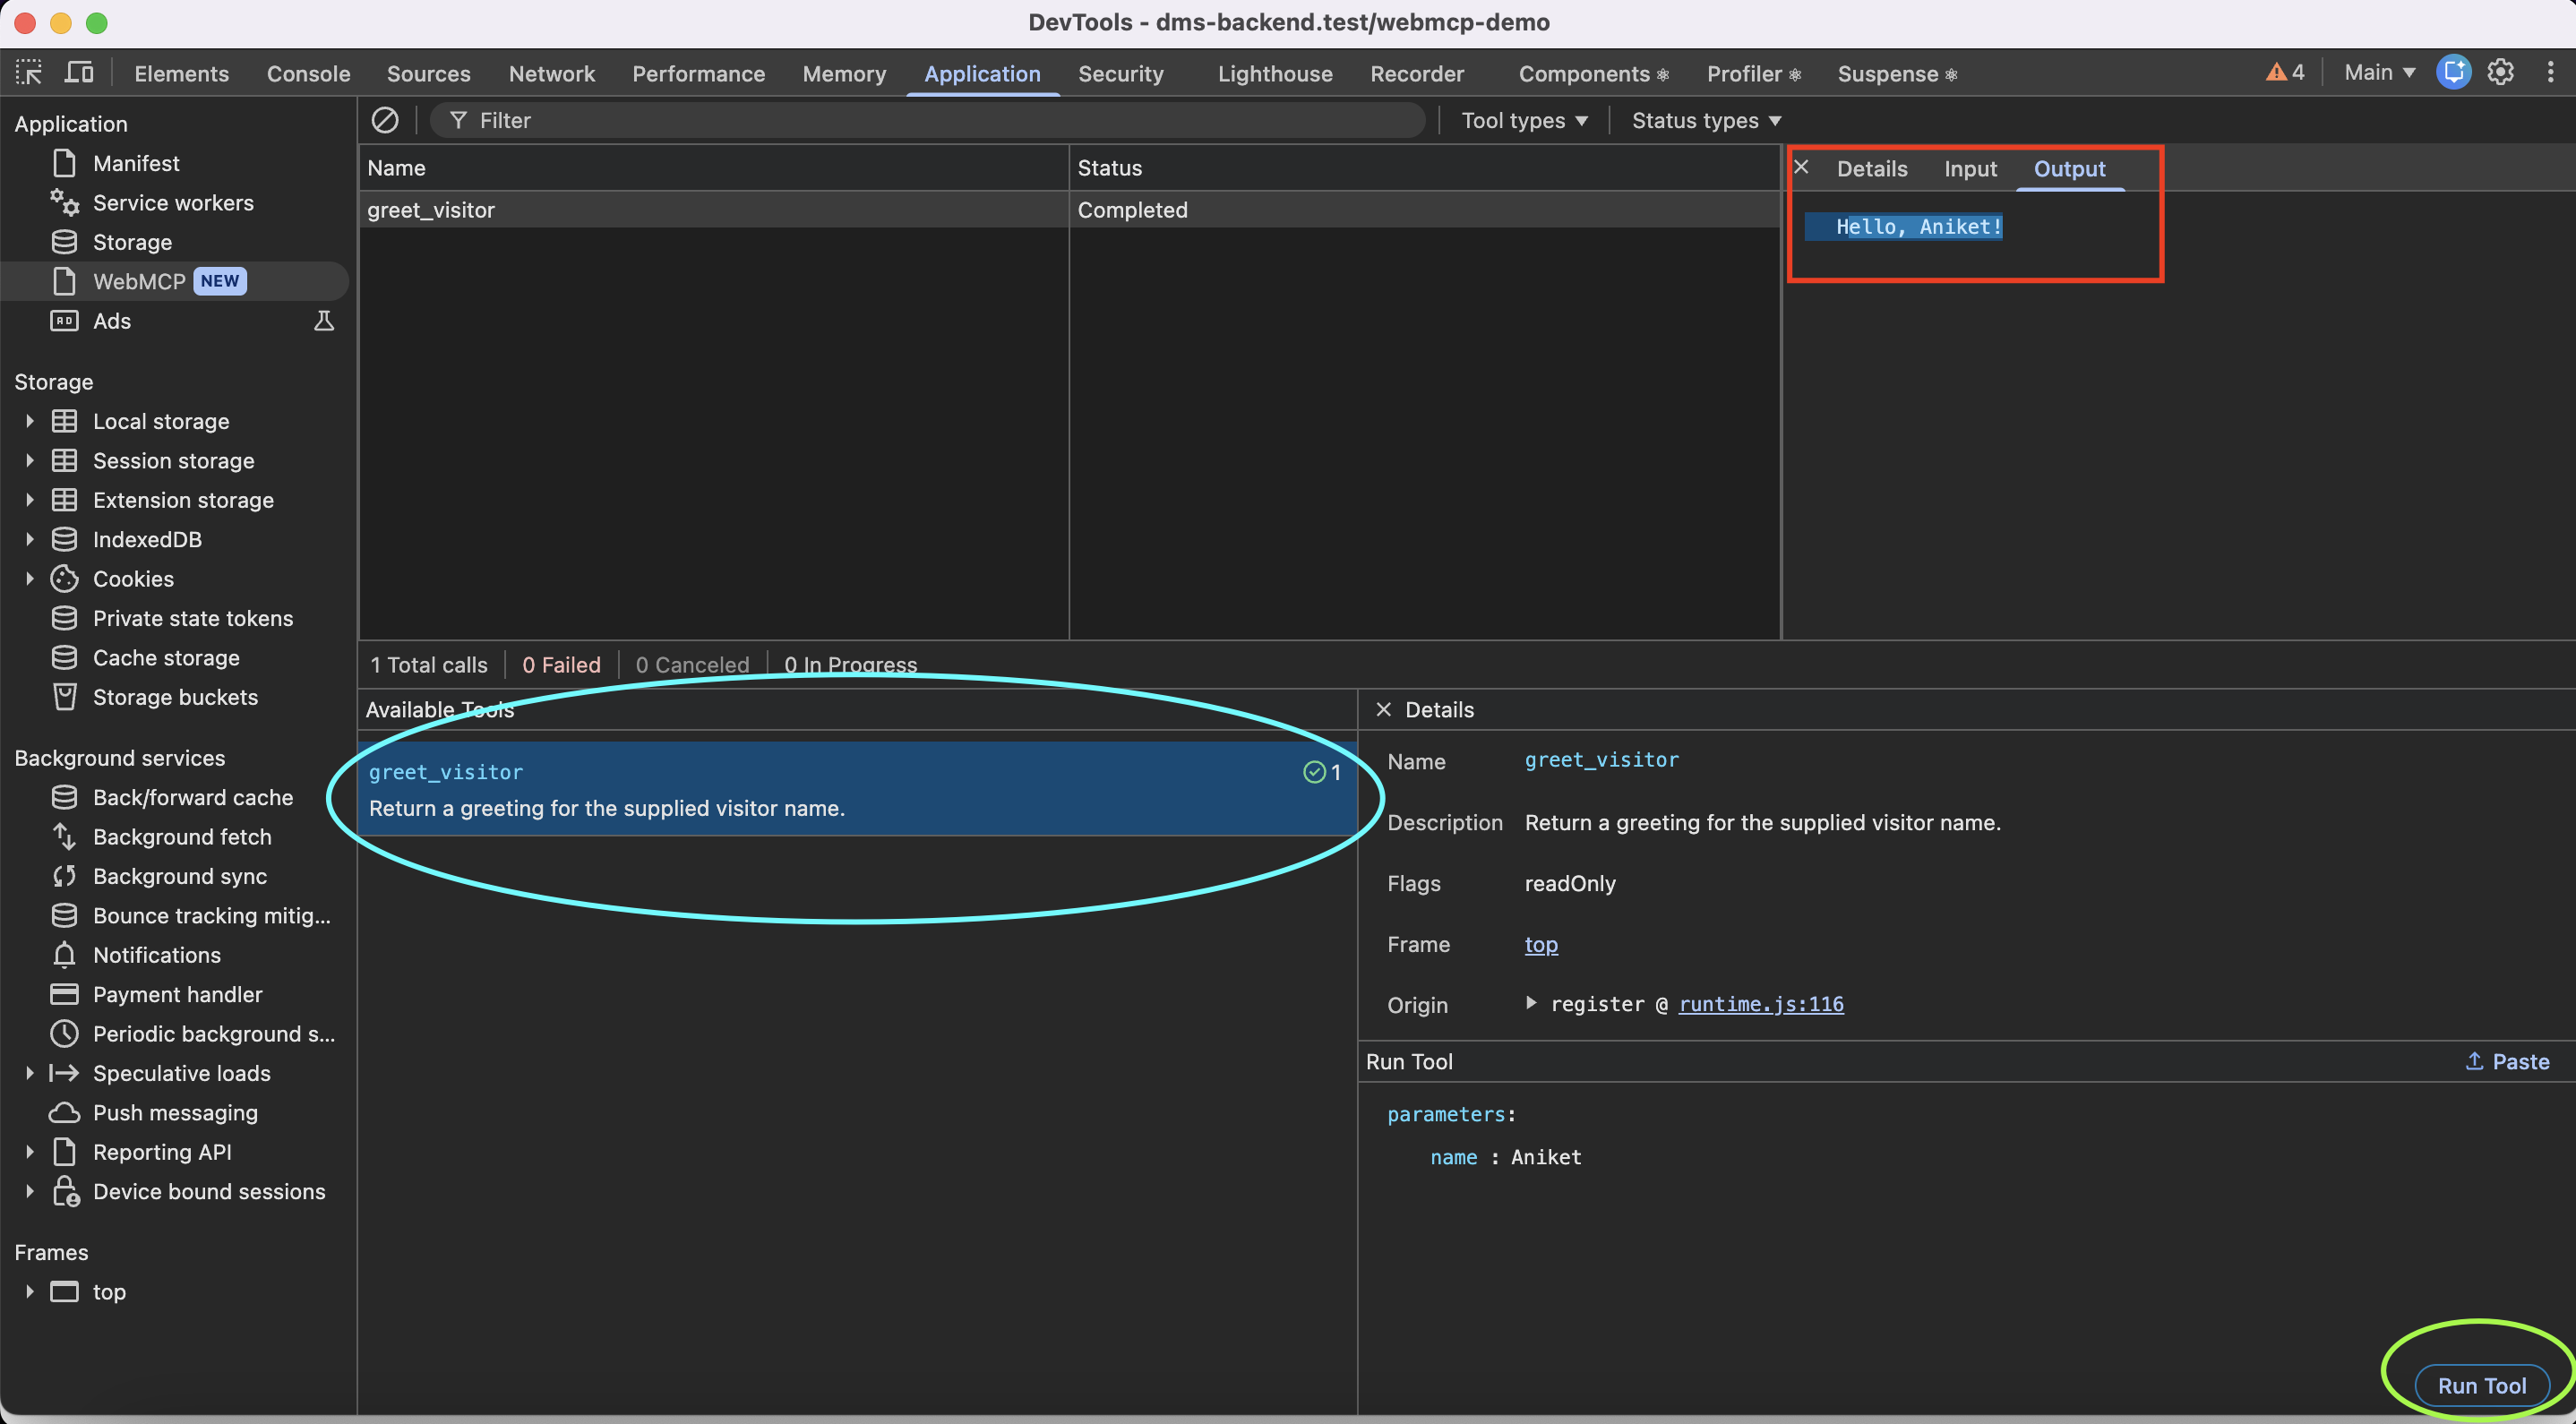Screen dimensions: 2576x1424
Task: Toggle the device toolbar icon
Action: (79, 73)
